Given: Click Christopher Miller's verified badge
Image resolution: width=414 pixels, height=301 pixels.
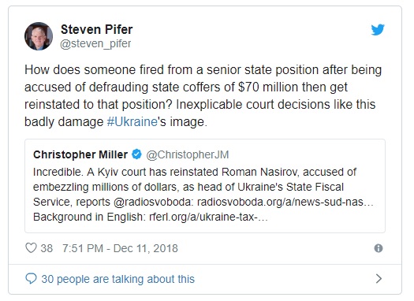Looking at the screenshot, I should pos(136,154).
